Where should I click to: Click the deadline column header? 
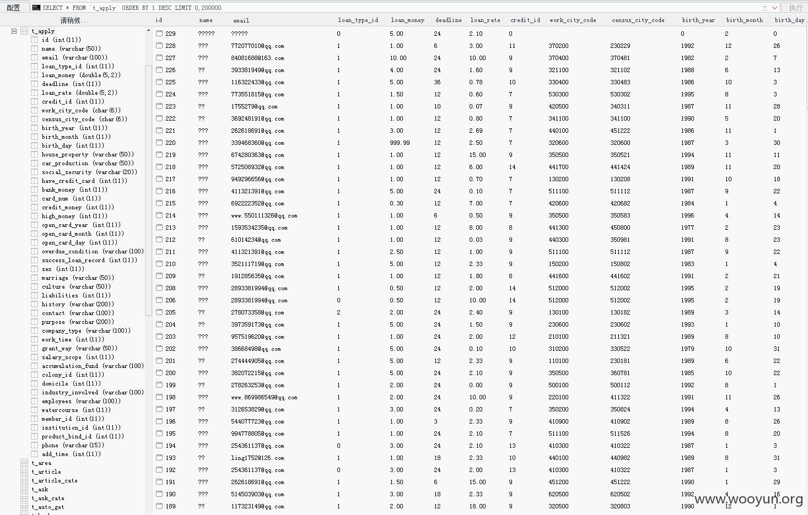pyautogui.click(x=450, y=20)
